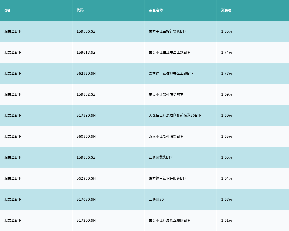289x231 pixels.
Task: Click 股票型ETF in the 517380.SH row
Action: [13, 115]
